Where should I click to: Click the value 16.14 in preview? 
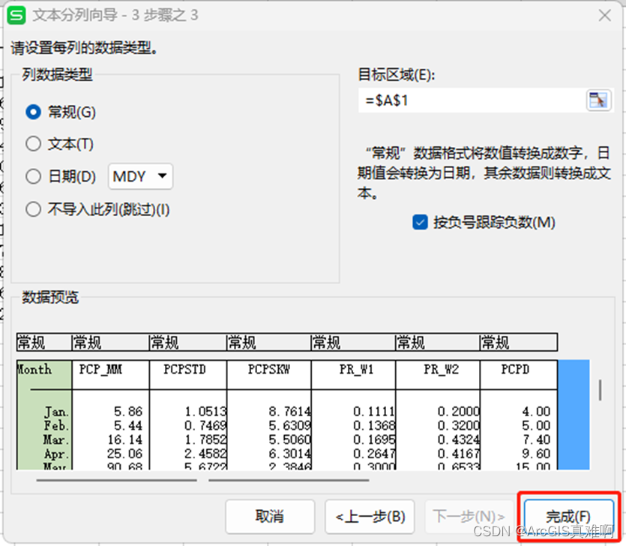124,439
